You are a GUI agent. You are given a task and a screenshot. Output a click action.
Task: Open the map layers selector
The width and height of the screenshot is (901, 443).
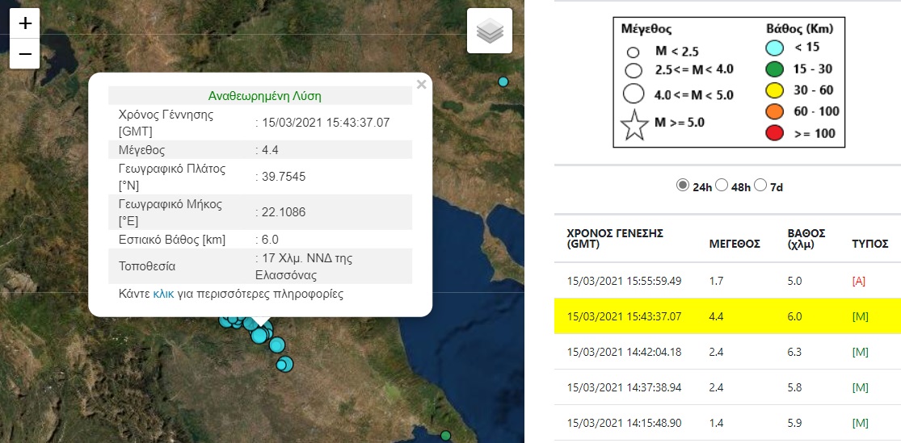(490, 31)
